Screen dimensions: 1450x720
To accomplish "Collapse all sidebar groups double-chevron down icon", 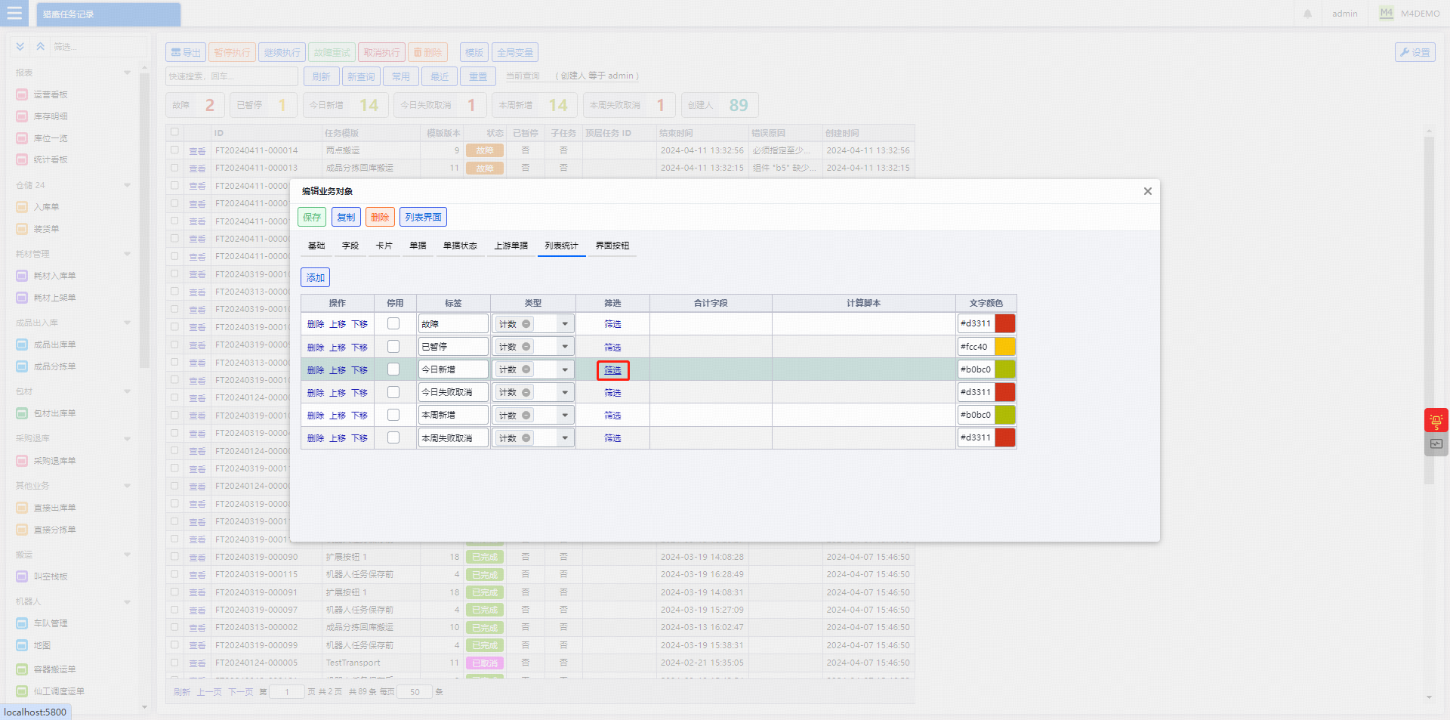I will point(20,47).
